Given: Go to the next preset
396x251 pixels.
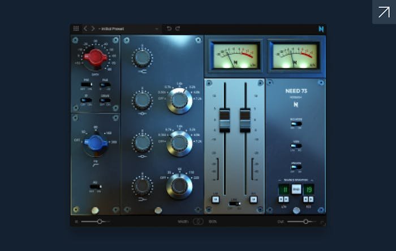Looking at the screenshot, I should click(x=93, y=29).
